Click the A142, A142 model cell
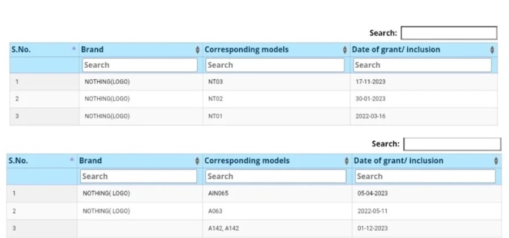 tap(277, 228)
